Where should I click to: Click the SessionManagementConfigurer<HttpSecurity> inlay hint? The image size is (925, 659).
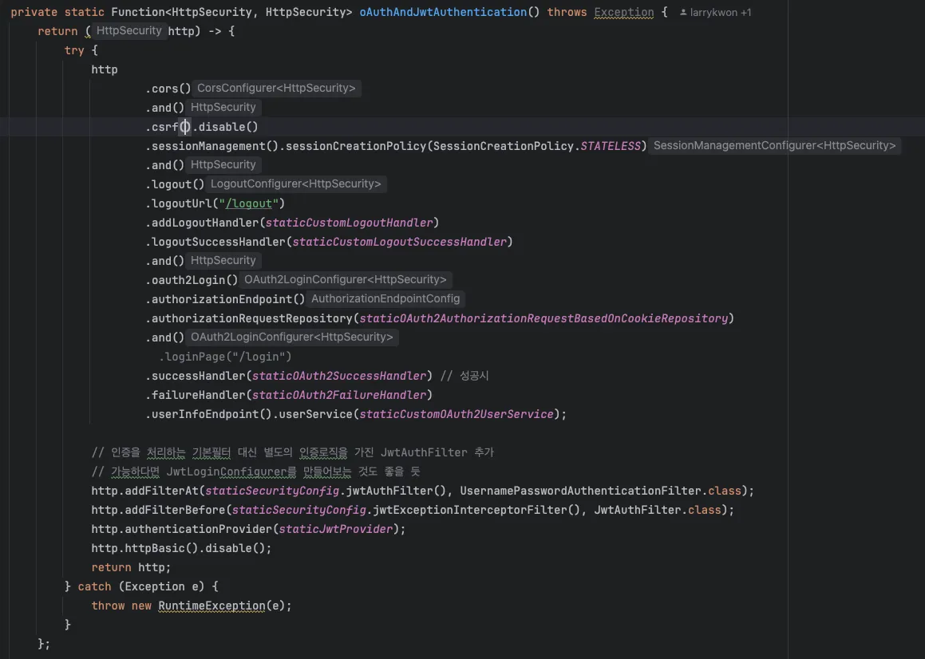tap(774, 146)
